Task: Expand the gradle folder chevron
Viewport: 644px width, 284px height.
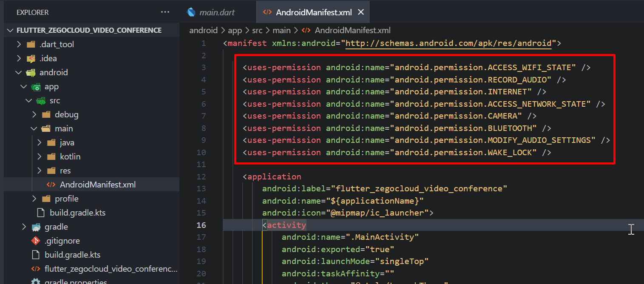Action: (x=23, y=227)
